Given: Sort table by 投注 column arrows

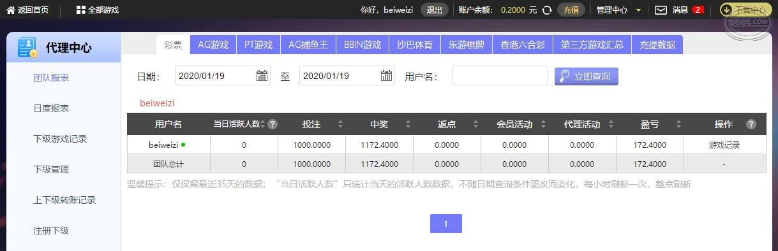Looking at the screenshot, I should tap(340, 124).
